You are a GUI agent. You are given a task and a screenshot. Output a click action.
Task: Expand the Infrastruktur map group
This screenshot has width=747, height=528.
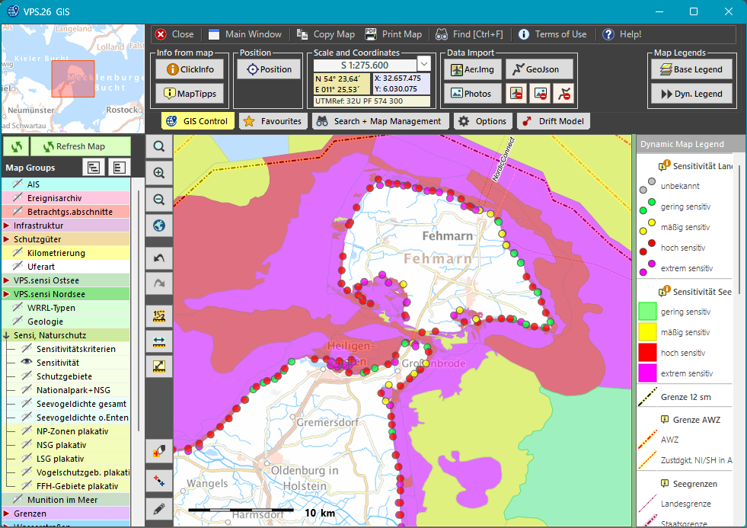[x=6, y=226]
